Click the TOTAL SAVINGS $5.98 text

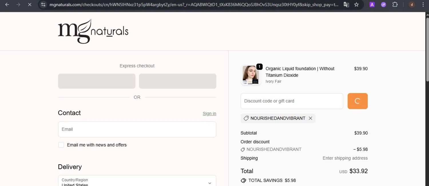272,180
